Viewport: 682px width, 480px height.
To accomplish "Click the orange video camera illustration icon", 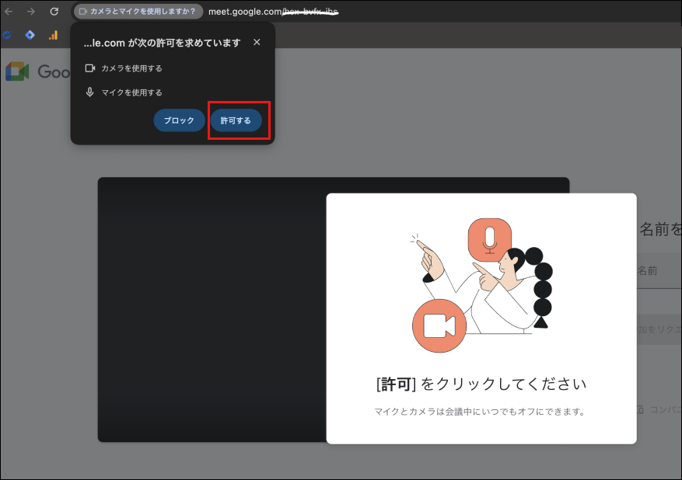I will pos(439,325).
